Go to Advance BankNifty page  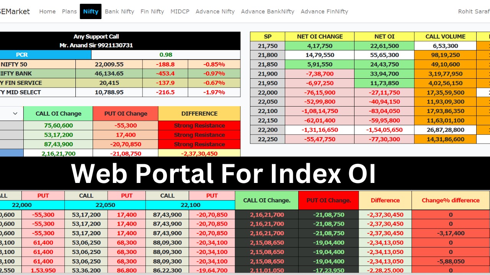[x=268, y=11]
